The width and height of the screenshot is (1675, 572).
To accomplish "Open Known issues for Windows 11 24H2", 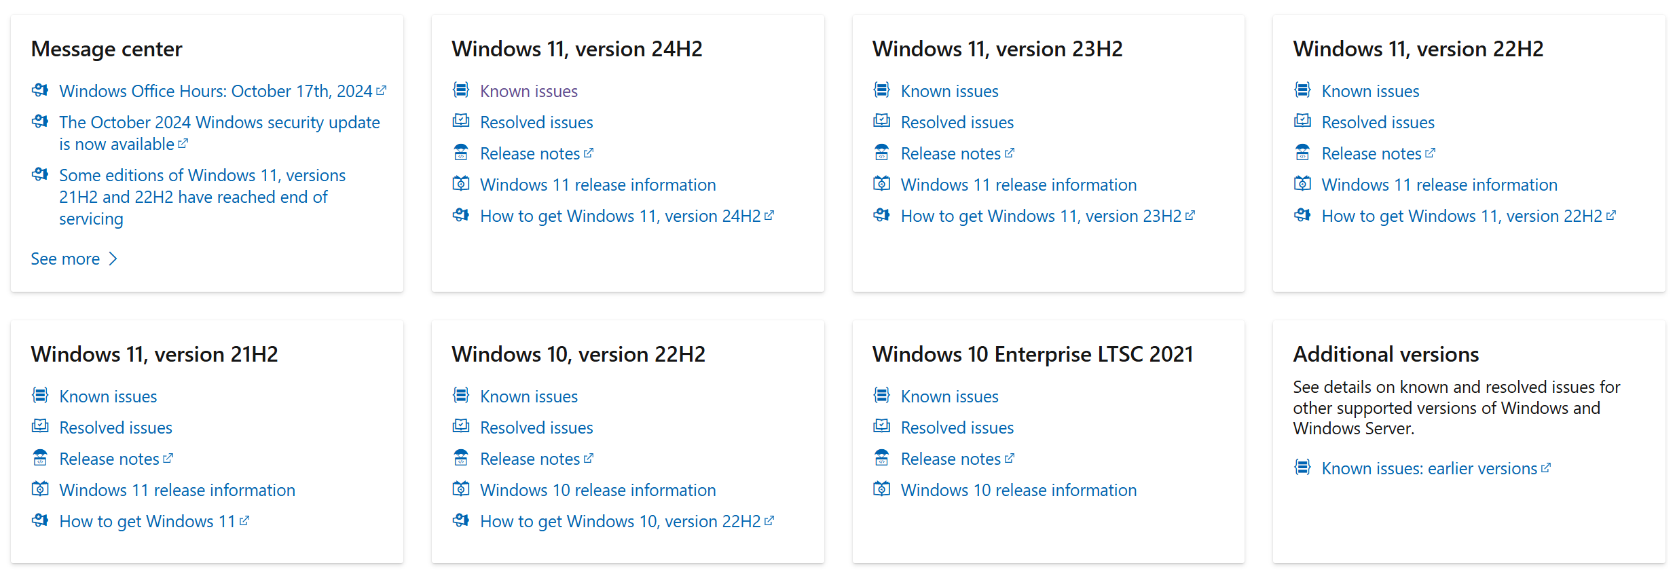I will (528, 92).
